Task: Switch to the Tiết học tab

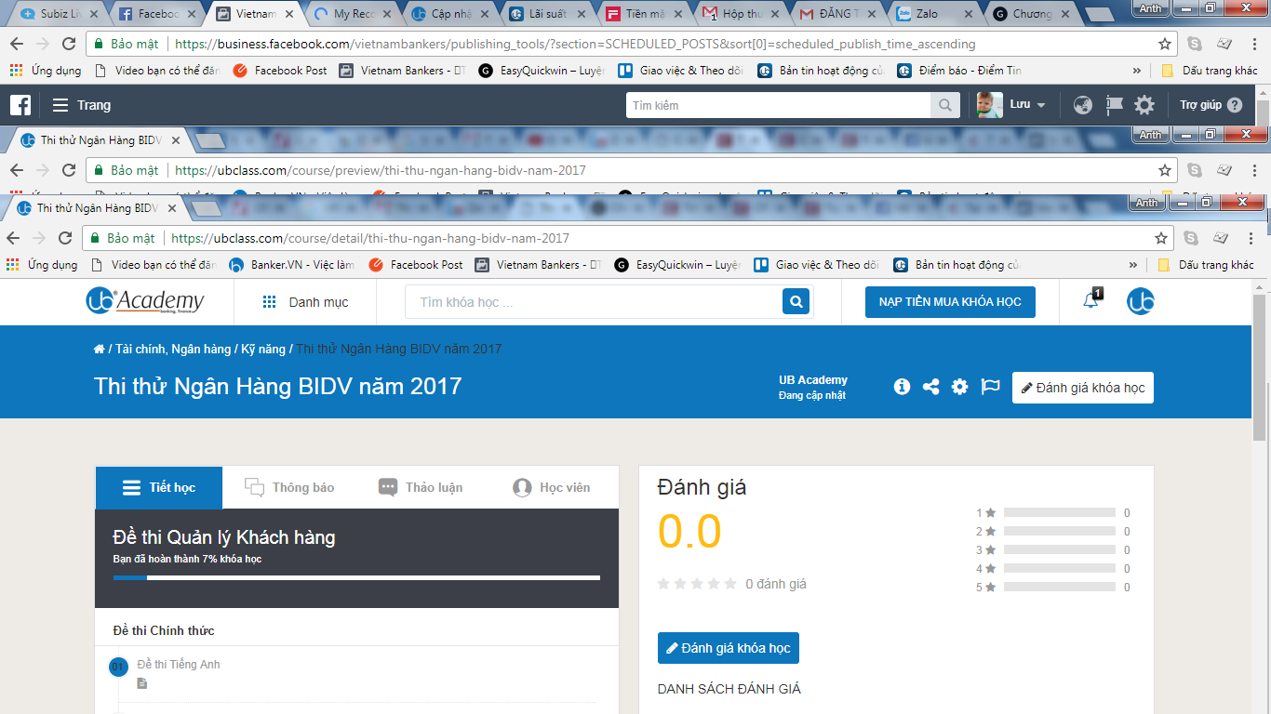Action: 159,487
